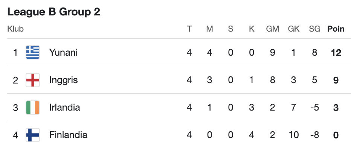The width and height of the screenshot is (351, 164).
Task: Click Irlandia's -5 goal difference value
Action: [x=314, y=108]
